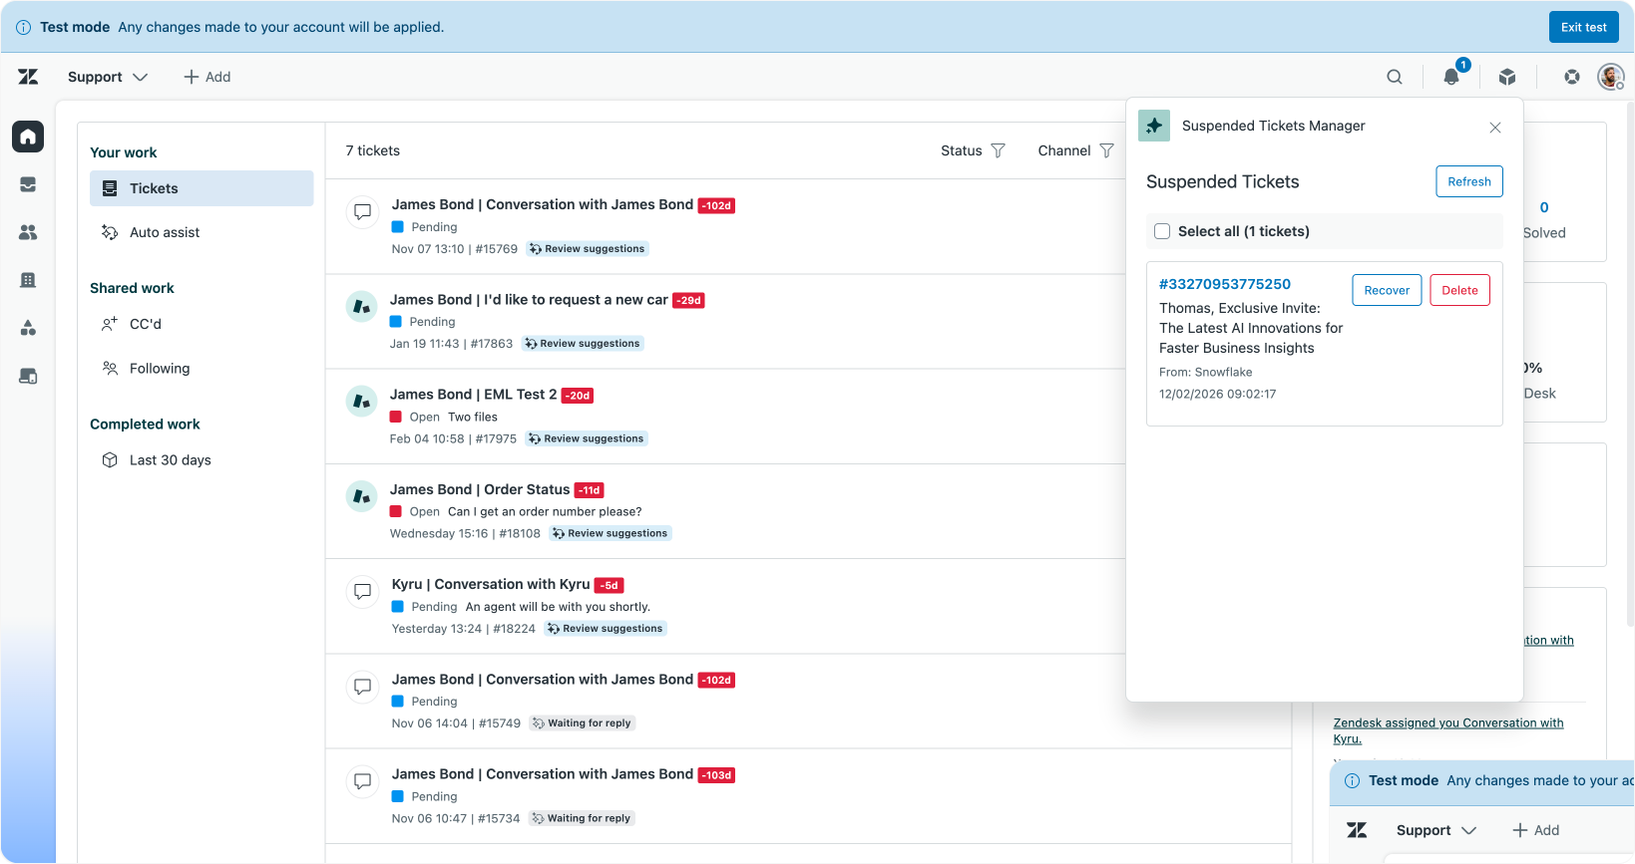
Task: Open the notifications bell icon
Action: tap(1451, 77)
